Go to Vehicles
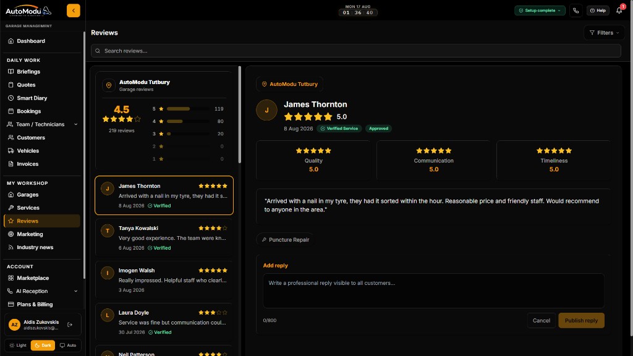 [42, 151]
